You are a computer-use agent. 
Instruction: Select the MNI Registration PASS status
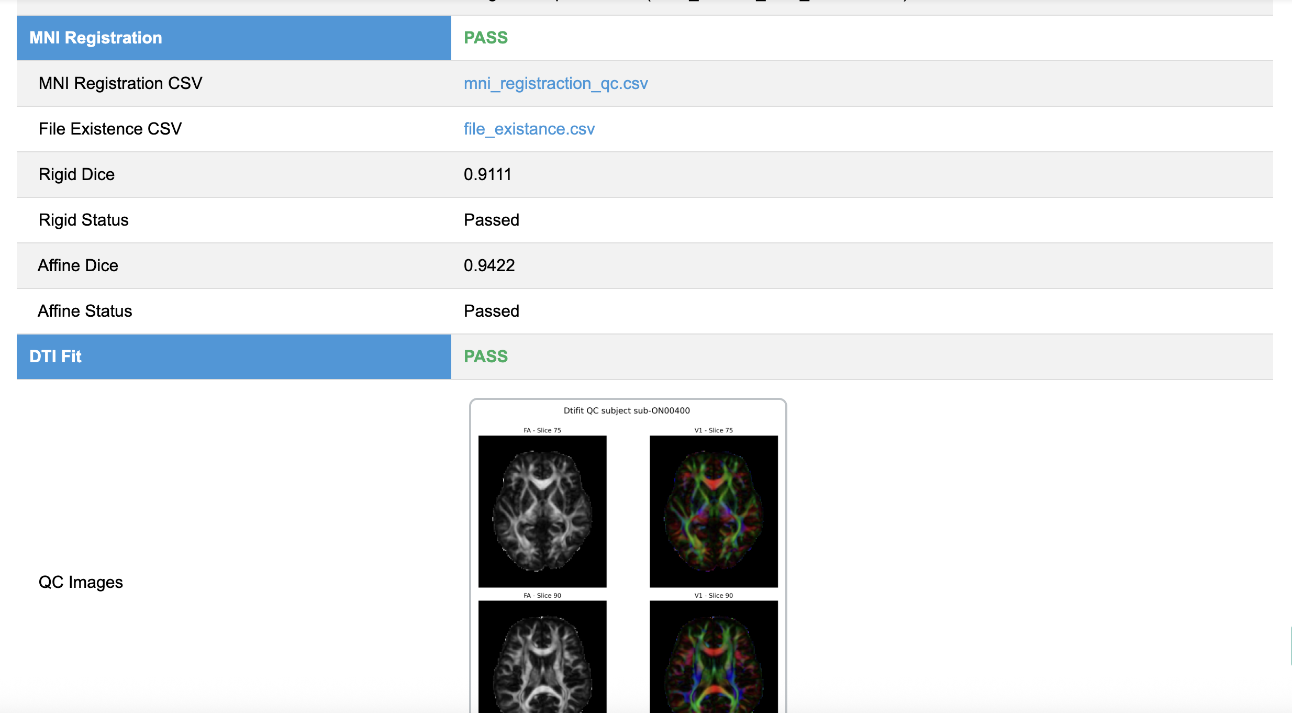[486, 38]
